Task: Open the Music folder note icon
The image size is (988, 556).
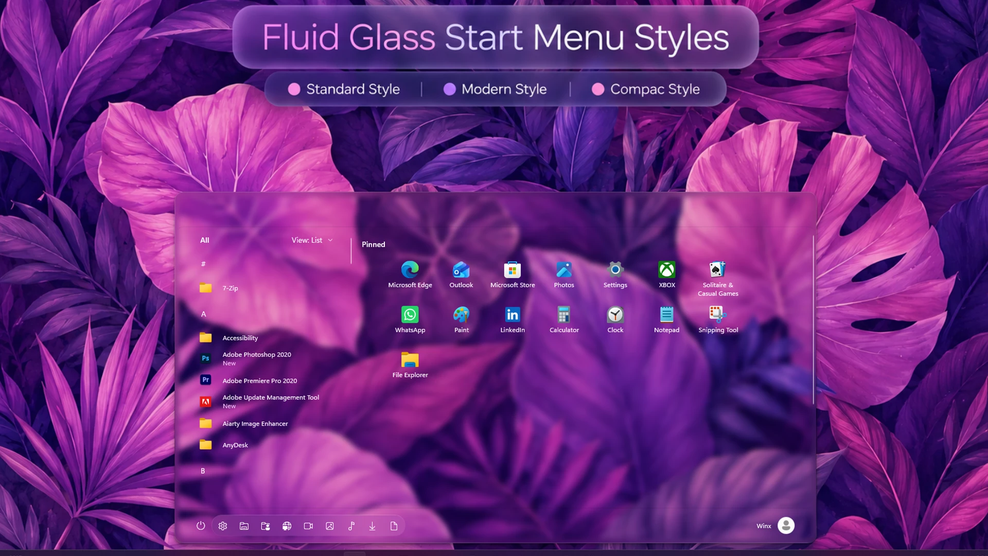Action: click(x=351, y=526)
